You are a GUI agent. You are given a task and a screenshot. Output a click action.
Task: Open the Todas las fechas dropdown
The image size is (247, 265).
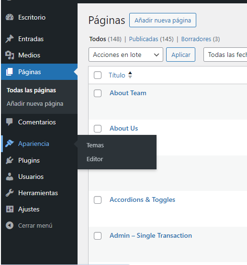click(x=225, y=55)
